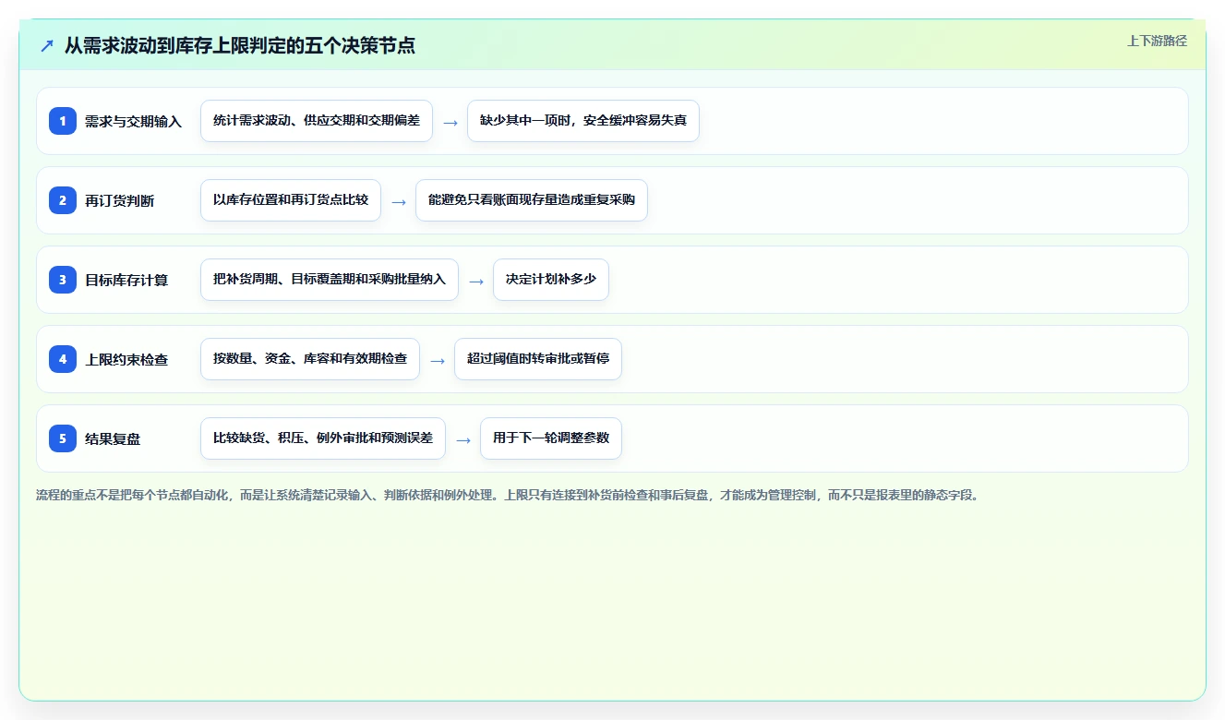Click the box 超过阈值时转审批或暂停
This screenshot has width=1225, height=720.
click(x=538, y=359)
